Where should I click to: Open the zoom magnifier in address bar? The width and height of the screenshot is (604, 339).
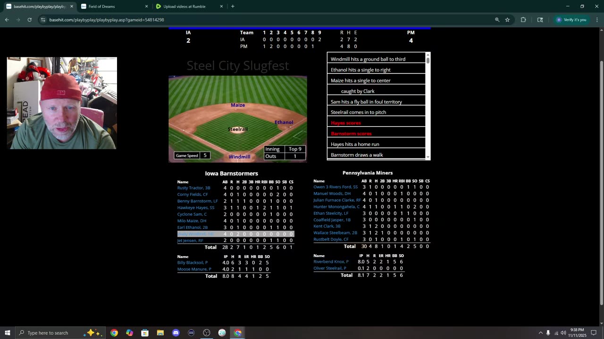(x=497, y=20)
